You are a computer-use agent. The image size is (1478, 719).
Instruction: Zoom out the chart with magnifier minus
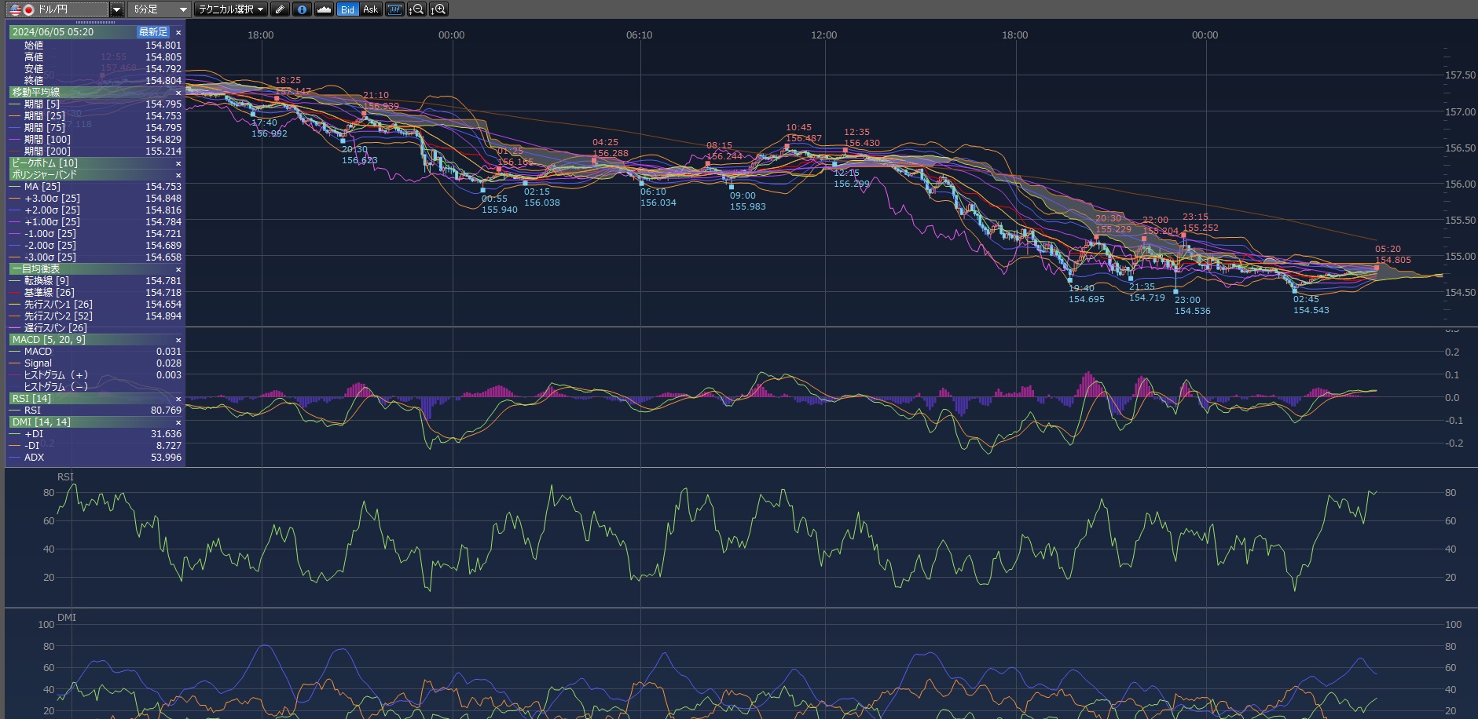point(416,9)
